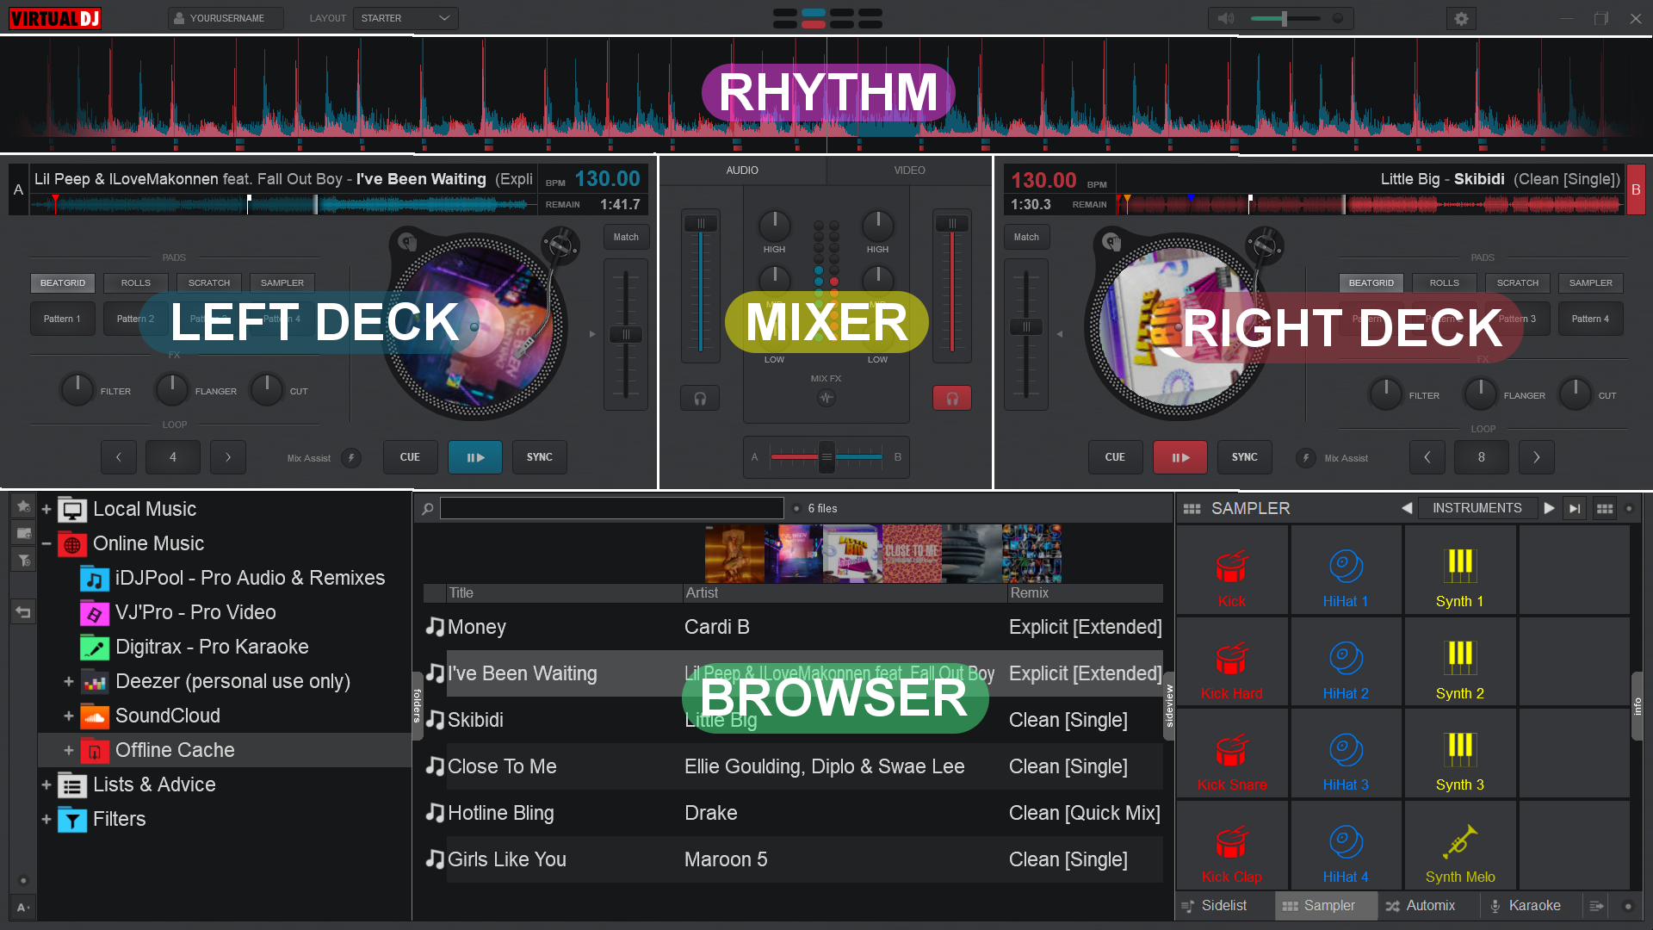Viewport: 1653px width, 930px height.
Task: Toggle left deck headphone cue button
Action: coord(700,399)
